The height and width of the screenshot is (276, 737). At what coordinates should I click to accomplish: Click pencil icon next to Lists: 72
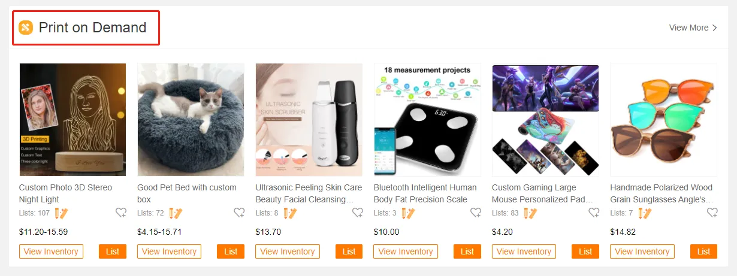tap(175, 213)
